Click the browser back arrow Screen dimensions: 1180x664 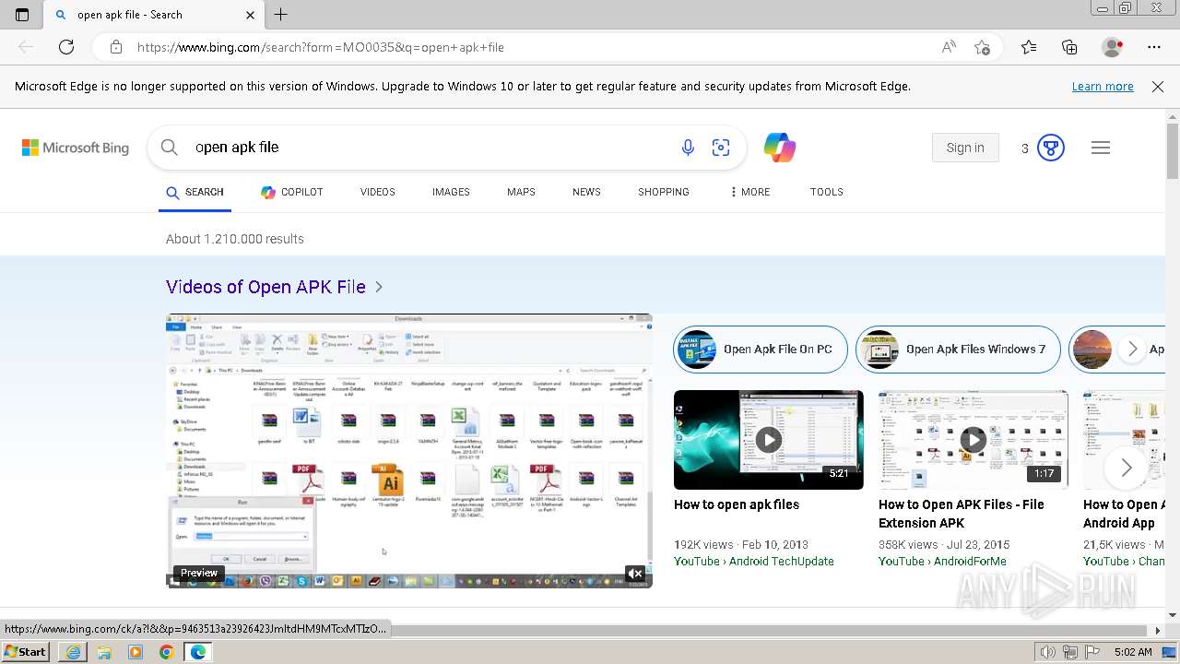pyautogui.click(x=26, y=47)
